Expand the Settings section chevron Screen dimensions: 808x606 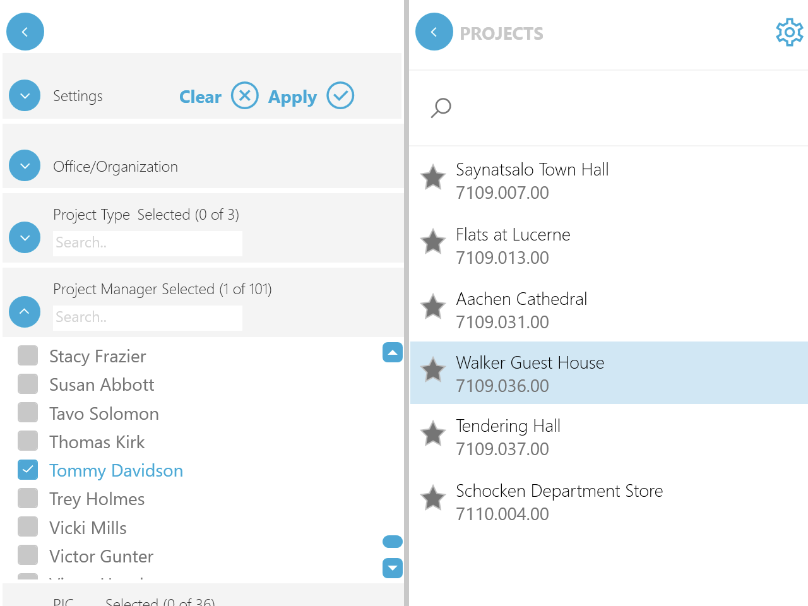[25, 96]
